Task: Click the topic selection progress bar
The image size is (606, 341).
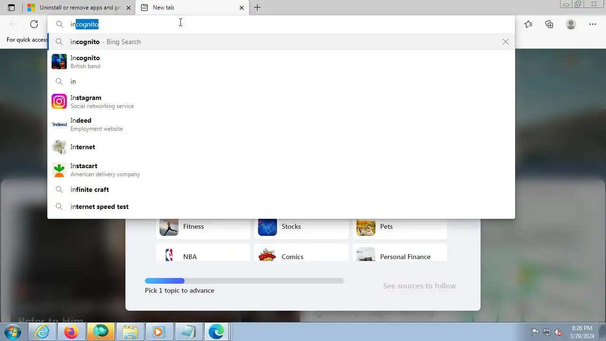Action: point(244,281)
